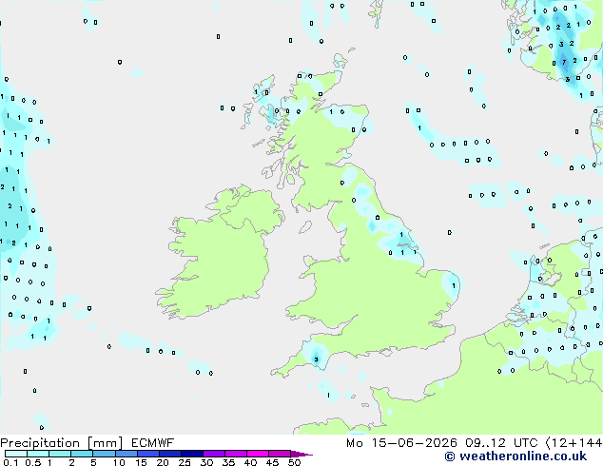Click the '3' precipitation value over southwest England
The height and width of the screenshot is (466, 603).
tap(316, 359)
